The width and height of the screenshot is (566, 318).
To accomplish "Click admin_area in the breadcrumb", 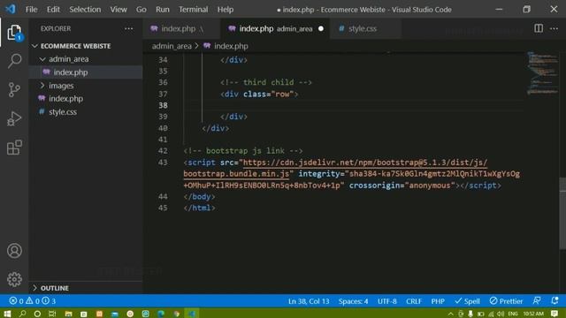I will [172, 46].
